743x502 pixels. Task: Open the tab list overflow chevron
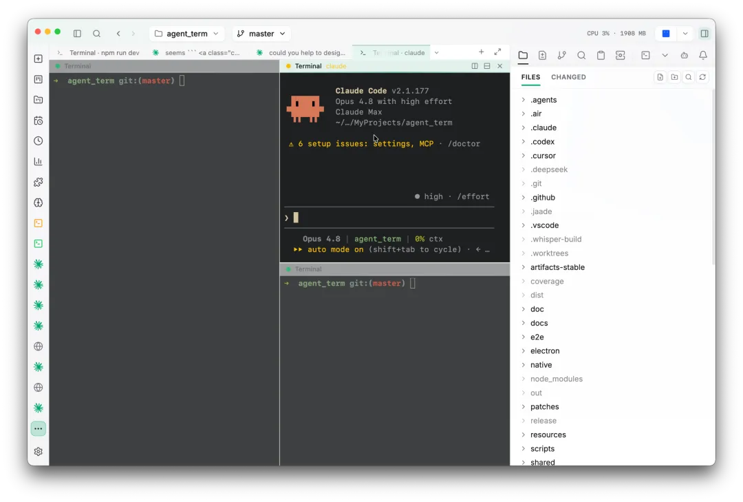point(436,52)
